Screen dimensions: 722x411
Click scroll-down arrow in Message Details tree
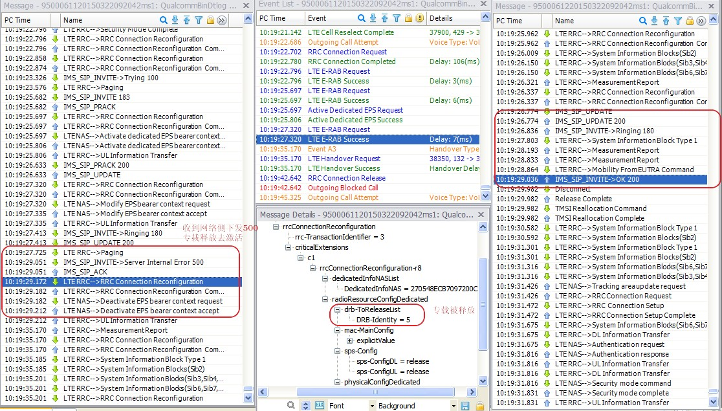coord(483,381)
